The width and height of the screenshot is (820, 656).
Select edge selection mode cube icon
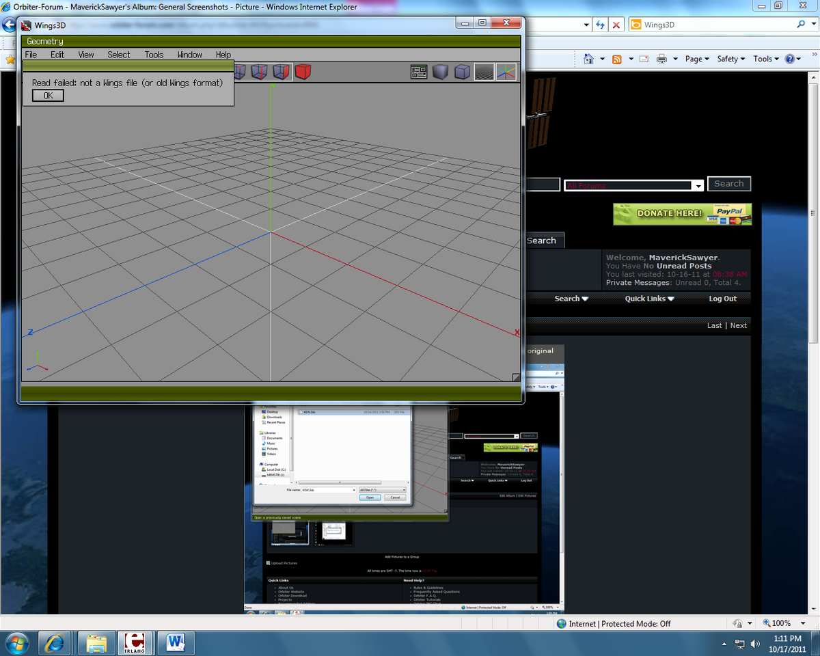coord(260,72)
